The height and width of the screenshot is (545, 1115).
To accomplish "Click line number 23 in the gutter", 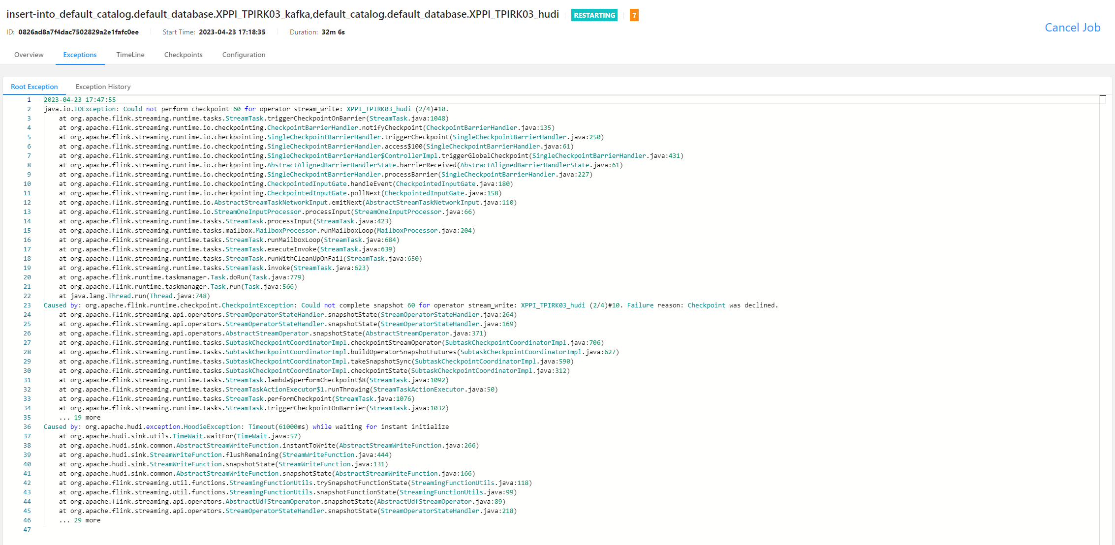I will [x=27, y=305].
